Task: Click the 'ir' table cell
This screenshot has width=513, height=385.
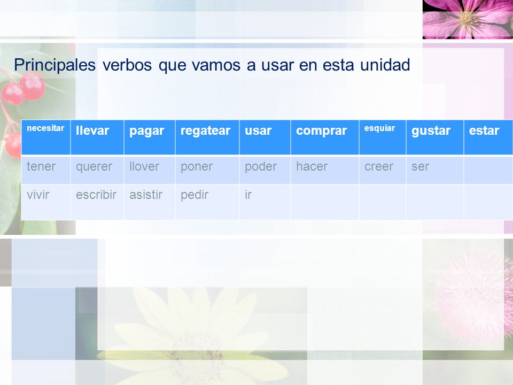Action: click(265, 202)
